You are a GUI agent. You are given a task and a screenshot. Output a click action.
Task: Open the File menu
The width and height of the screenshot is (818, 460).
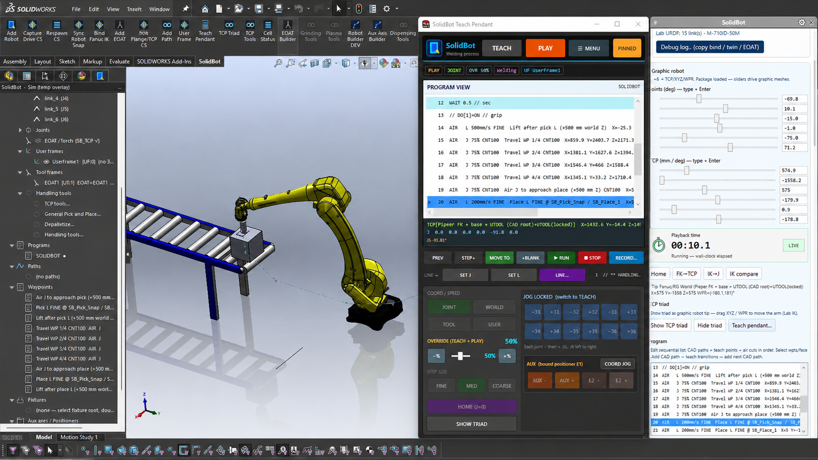[x=76, y=9]
